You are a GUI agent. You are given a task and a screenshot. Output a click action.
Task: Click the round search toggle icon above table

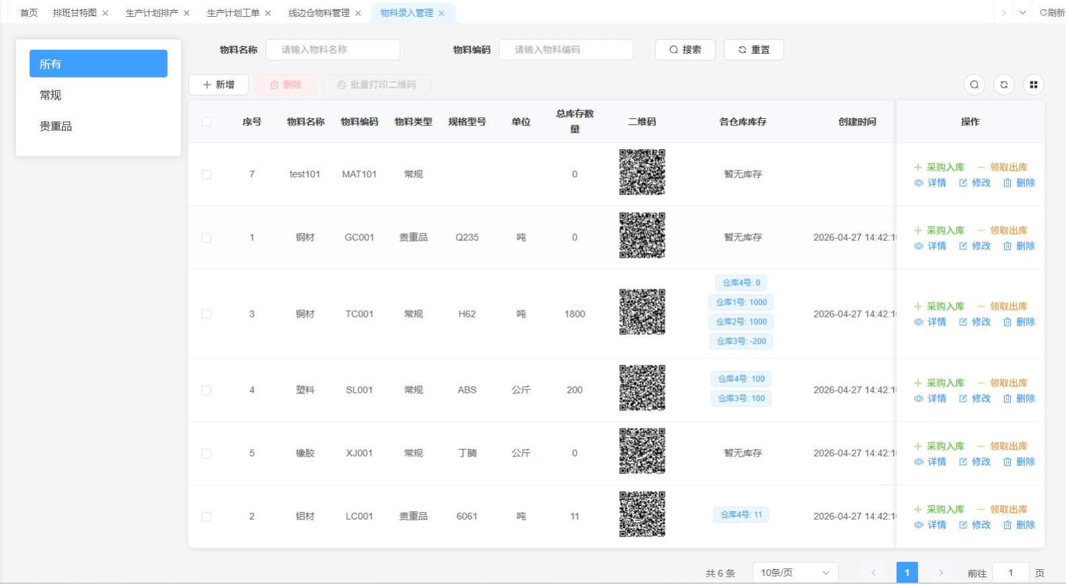coord(974,85)
